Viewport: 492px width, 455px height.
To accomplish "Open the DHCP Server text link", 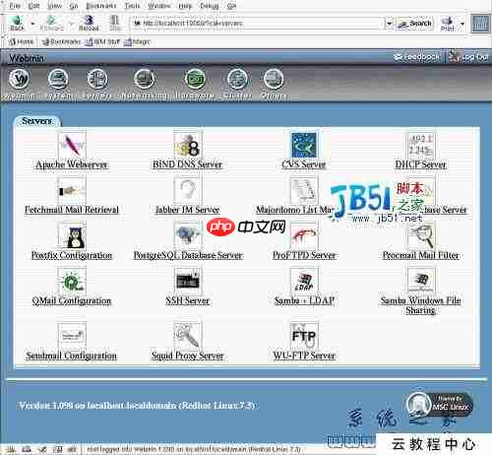I will click(x=420, y=164).
